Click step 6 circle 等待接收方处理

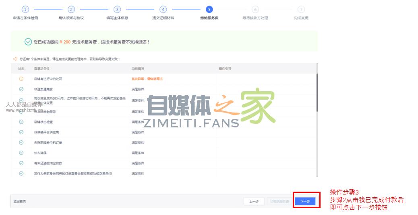255,10
